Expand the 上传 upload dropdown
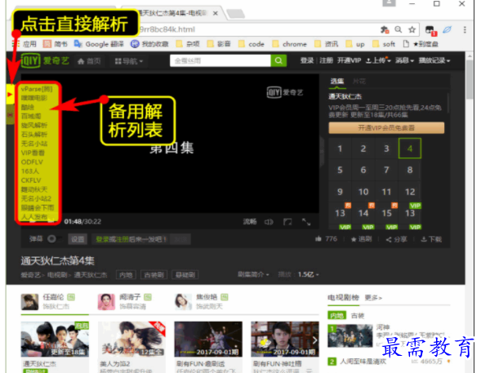This screenshot has height=373, width=481. click(x=378, y=60)
